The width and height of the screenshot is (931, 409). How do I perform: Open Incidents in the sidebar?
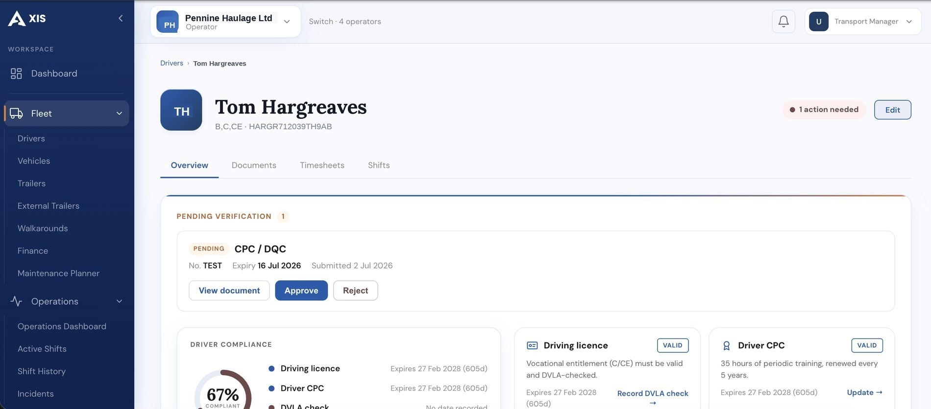(36, 394)
